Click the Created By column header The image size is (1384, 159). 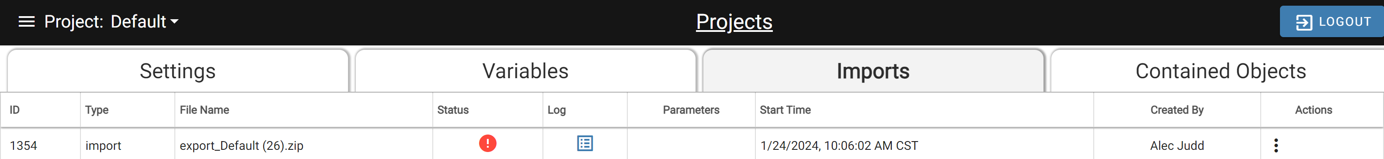pyautogui.click(x=1177, y=110)
